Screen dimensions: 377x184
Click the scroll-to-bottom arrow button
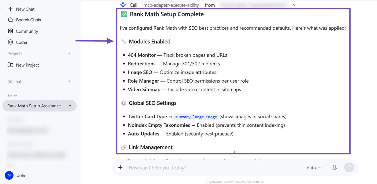point(235,153)
